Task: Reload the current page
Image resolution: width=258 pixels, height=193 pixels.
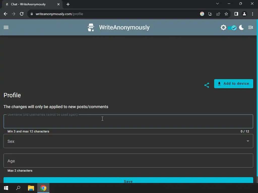Action: click(x=22, y=14)
